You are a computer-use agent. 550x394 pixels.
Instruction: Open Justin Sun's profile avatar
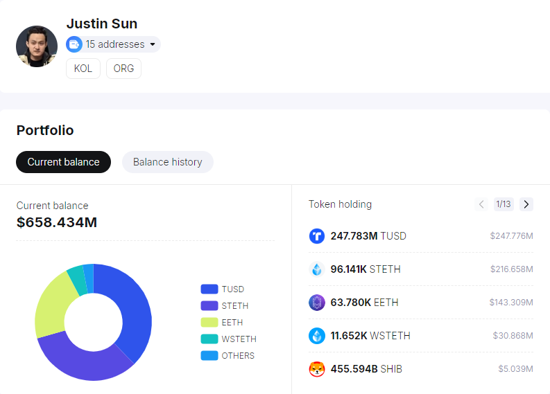coord(37,46)
